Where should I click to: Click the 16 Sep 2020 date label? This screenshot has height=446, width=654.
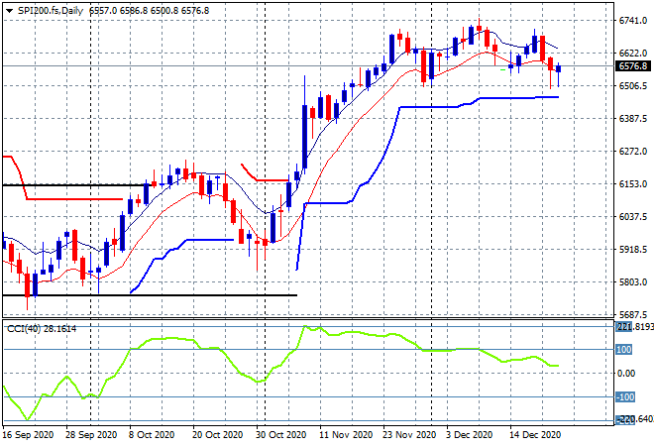28,435
